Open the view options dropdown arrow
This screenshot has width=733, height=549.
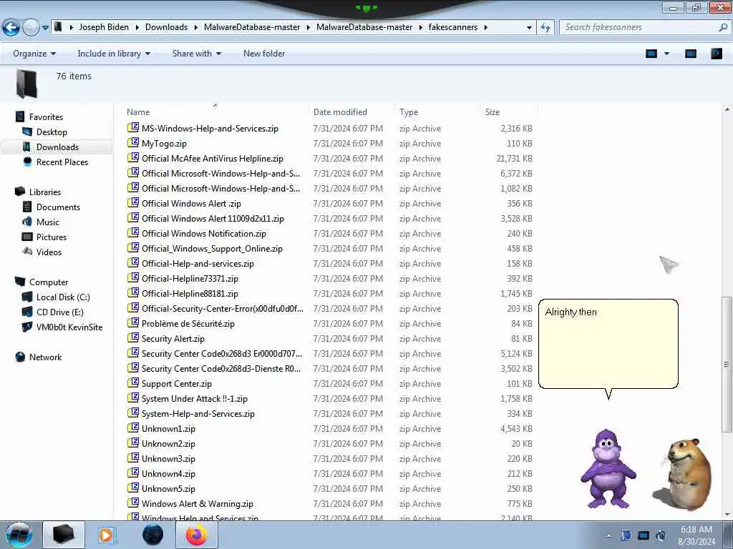(x=666, y=54)
